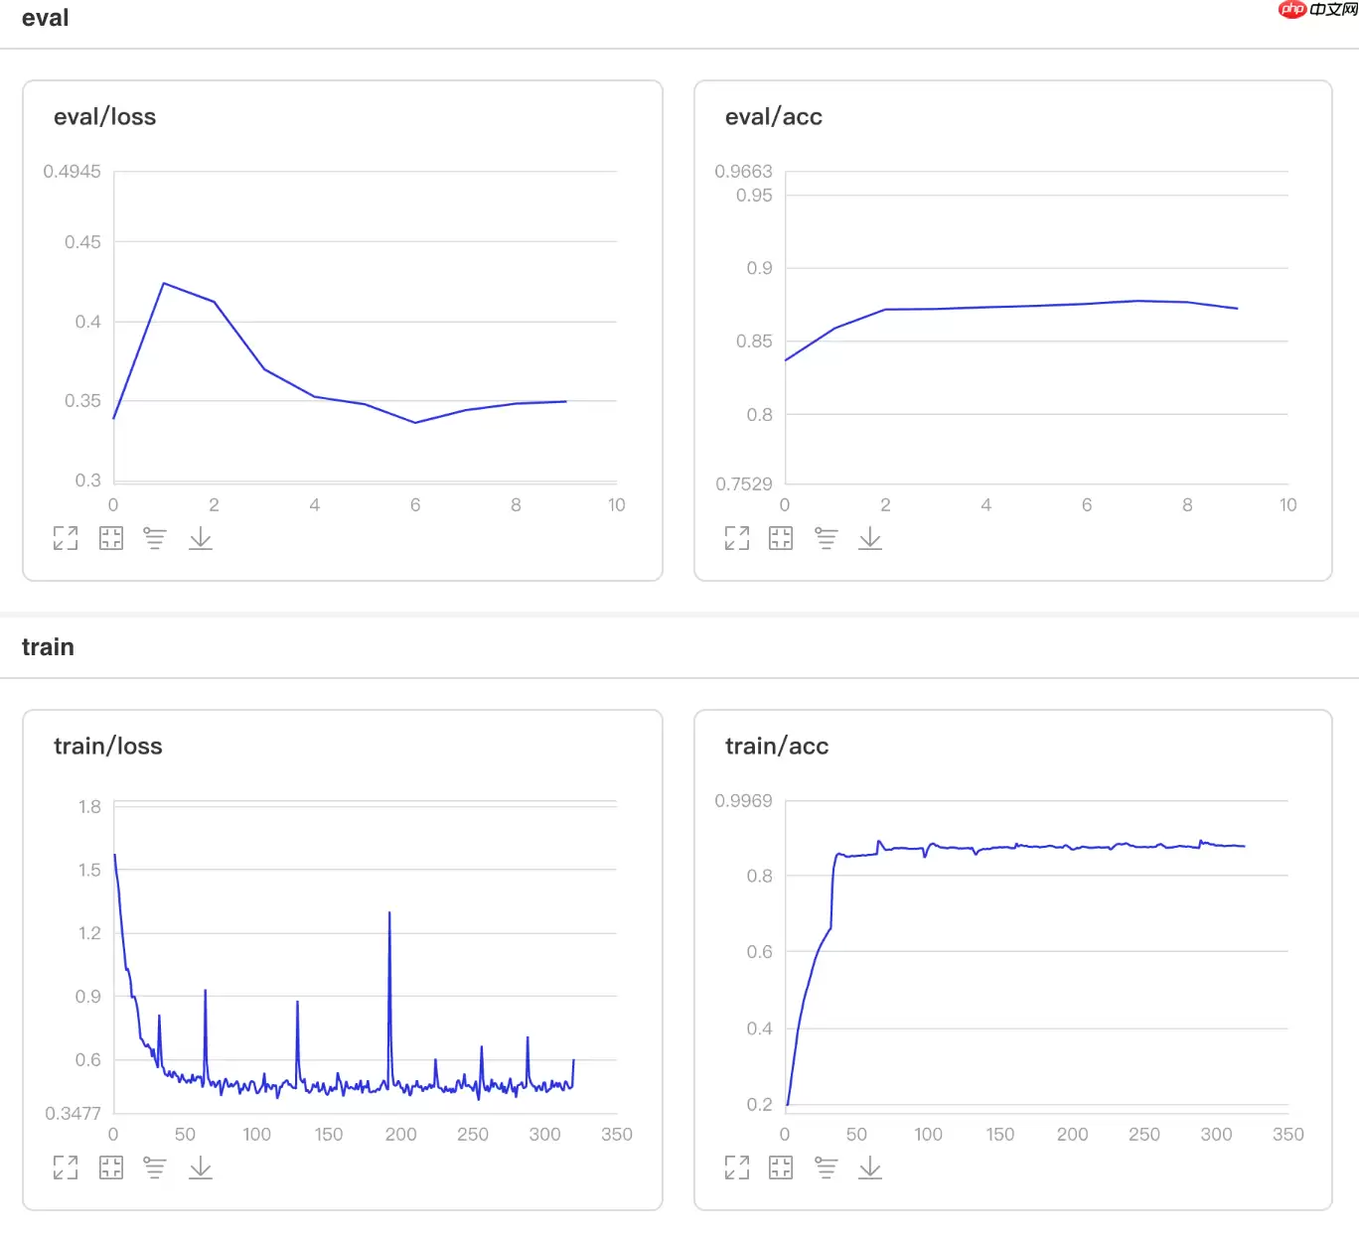1359x1235 pixels.
Task: Collapse the train section header
Action: pyautogui.click(x=48, y=647)
